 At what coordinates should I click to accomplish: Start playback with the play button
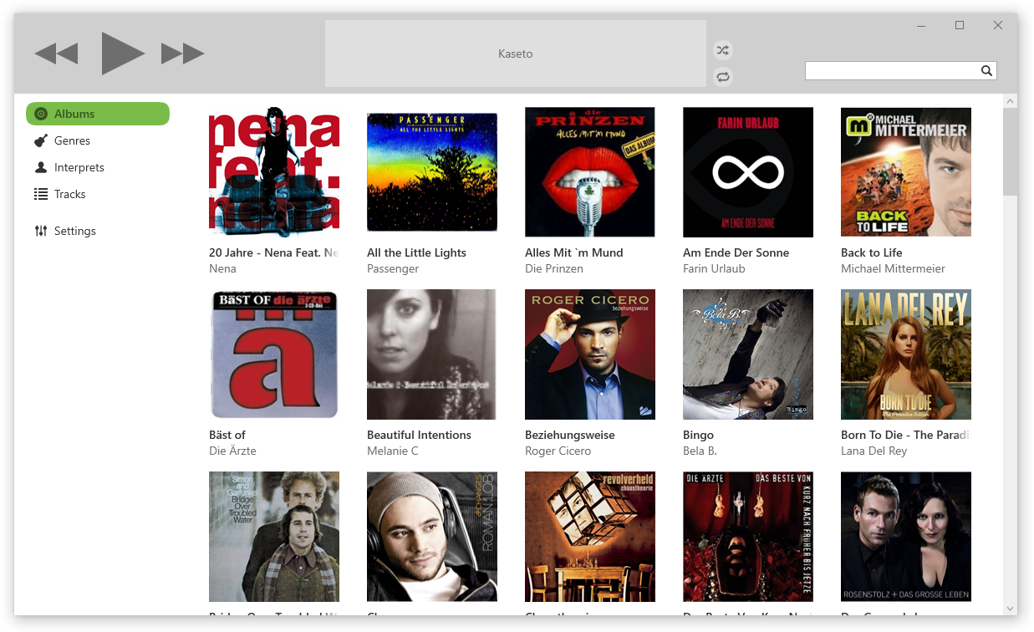(123, 54)
